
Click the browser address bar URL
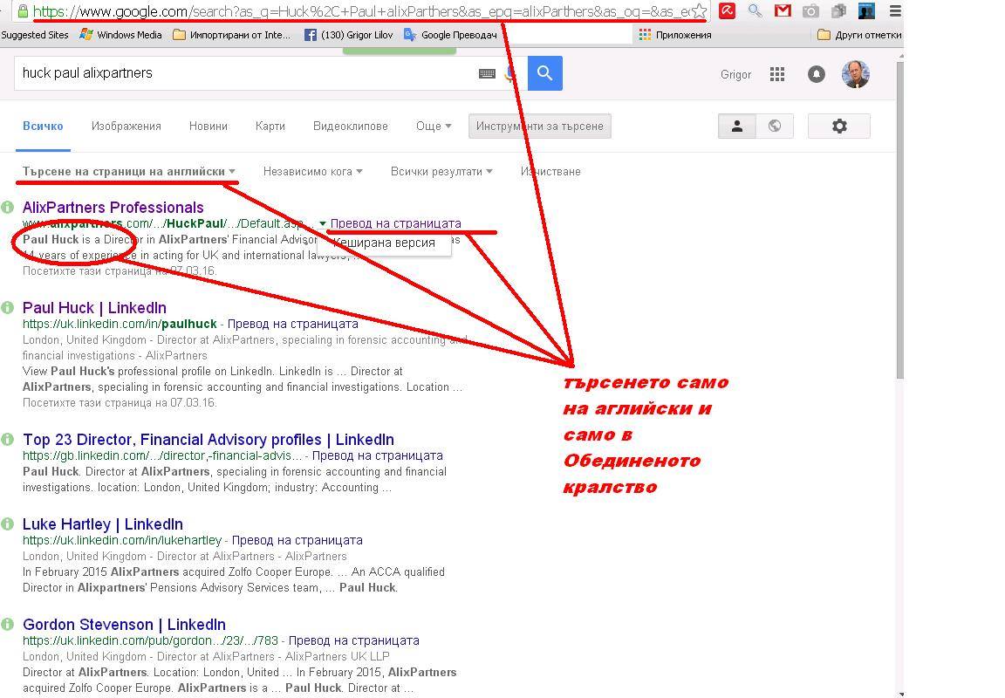click(362, 10)
